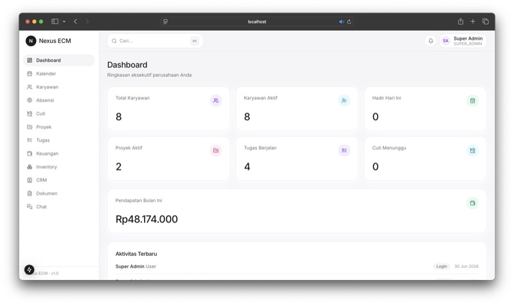Screen dimensions: 514x305
Task: Open Keuangan from sidebar label
Action: point(47,153)
